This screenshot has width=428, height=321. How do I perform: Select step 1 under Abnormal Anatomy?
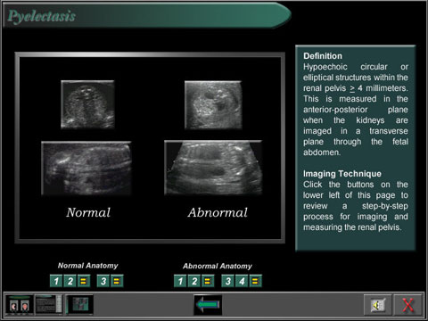point(180,281)
